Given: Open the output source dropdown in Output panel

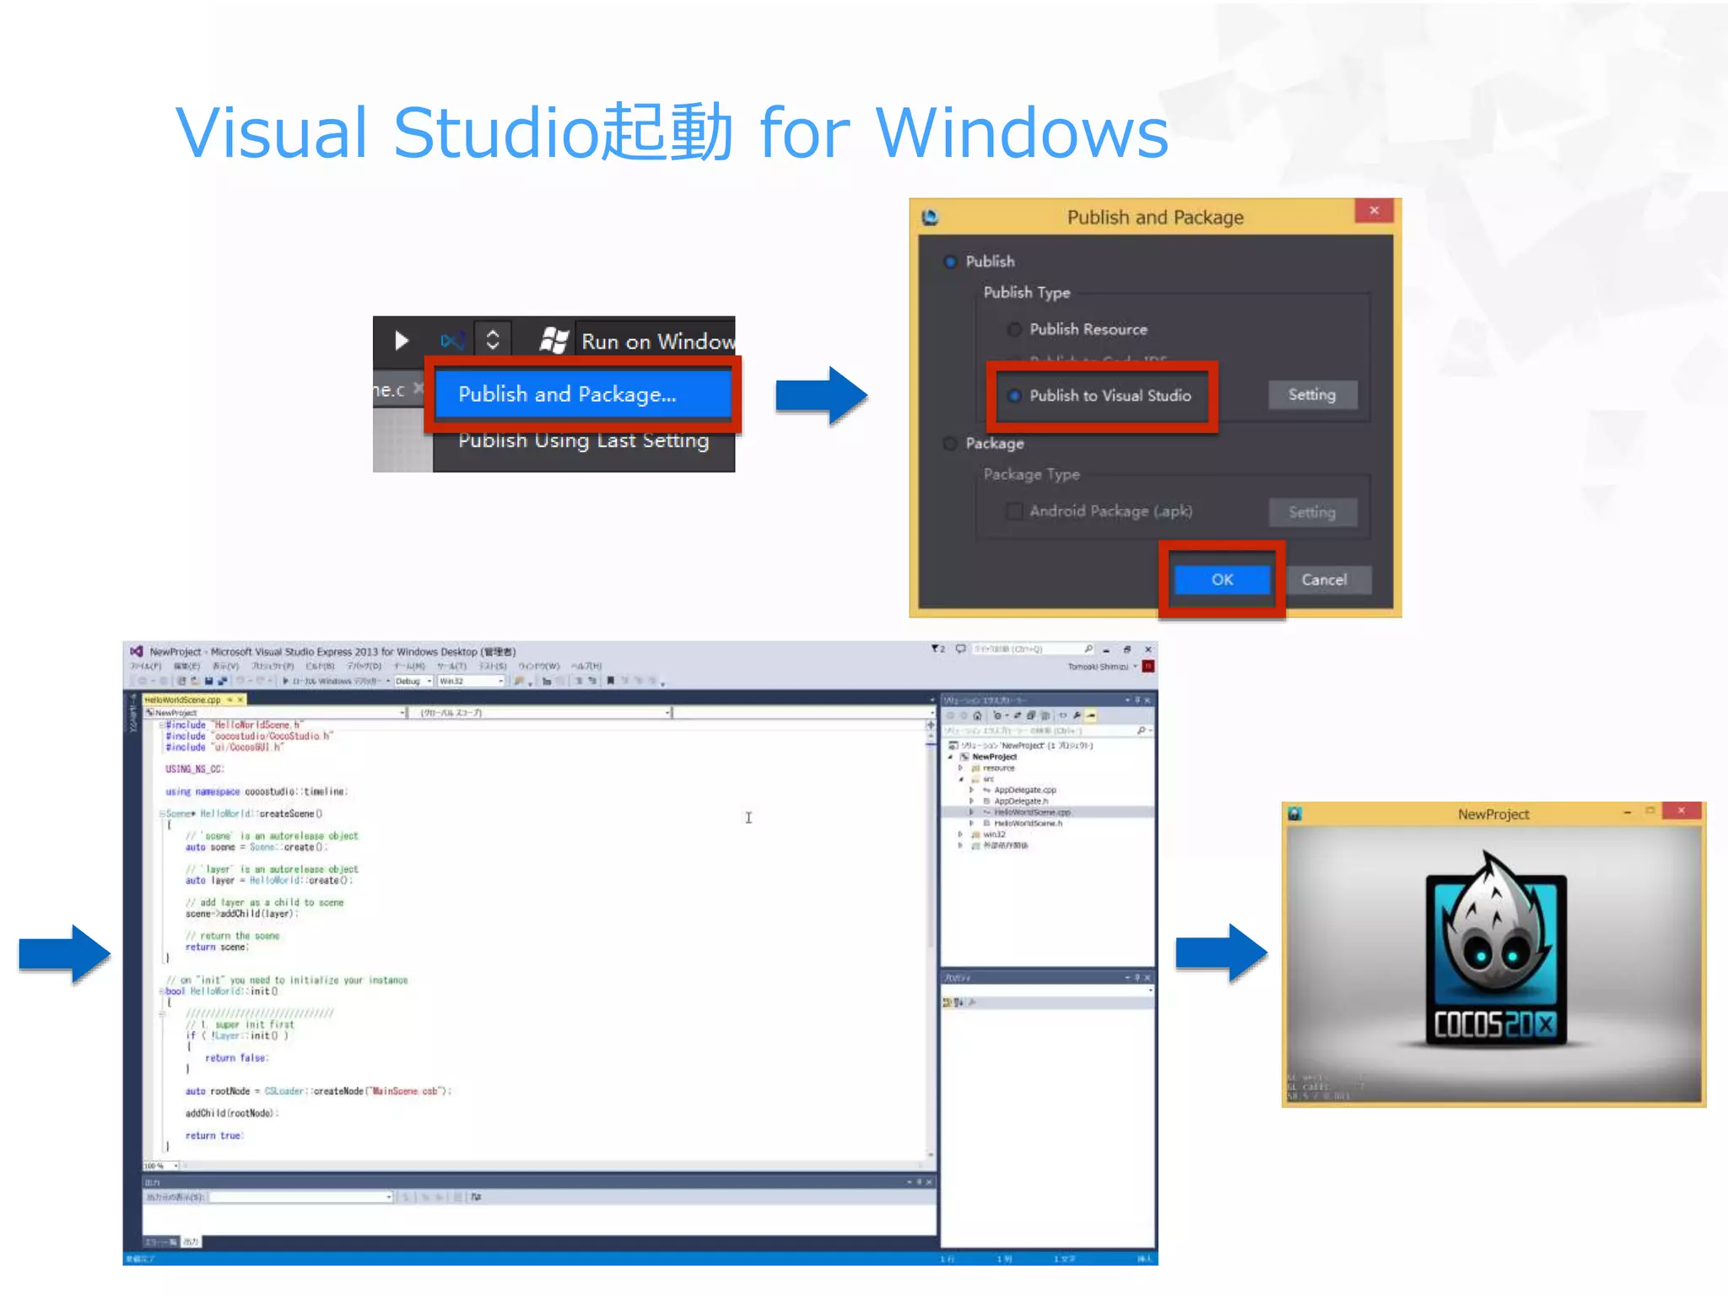Looking at the screenshot, I should pyautogui.click(x=301, y=1196).
